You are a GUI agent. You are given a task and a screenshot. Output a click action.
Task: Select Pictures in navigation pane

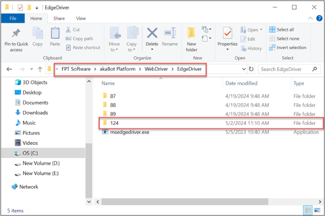(27, 133)
